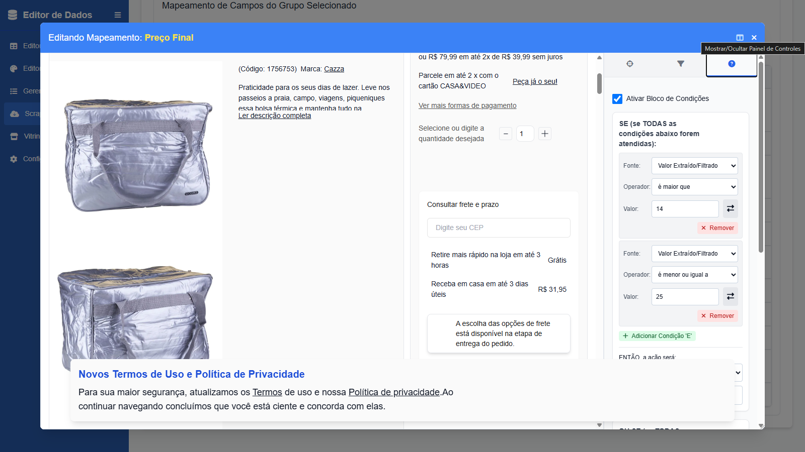Screen dimensions: 805x452
Task: Click Ver mais formas de pagamento link
Action: click(467, 105)
